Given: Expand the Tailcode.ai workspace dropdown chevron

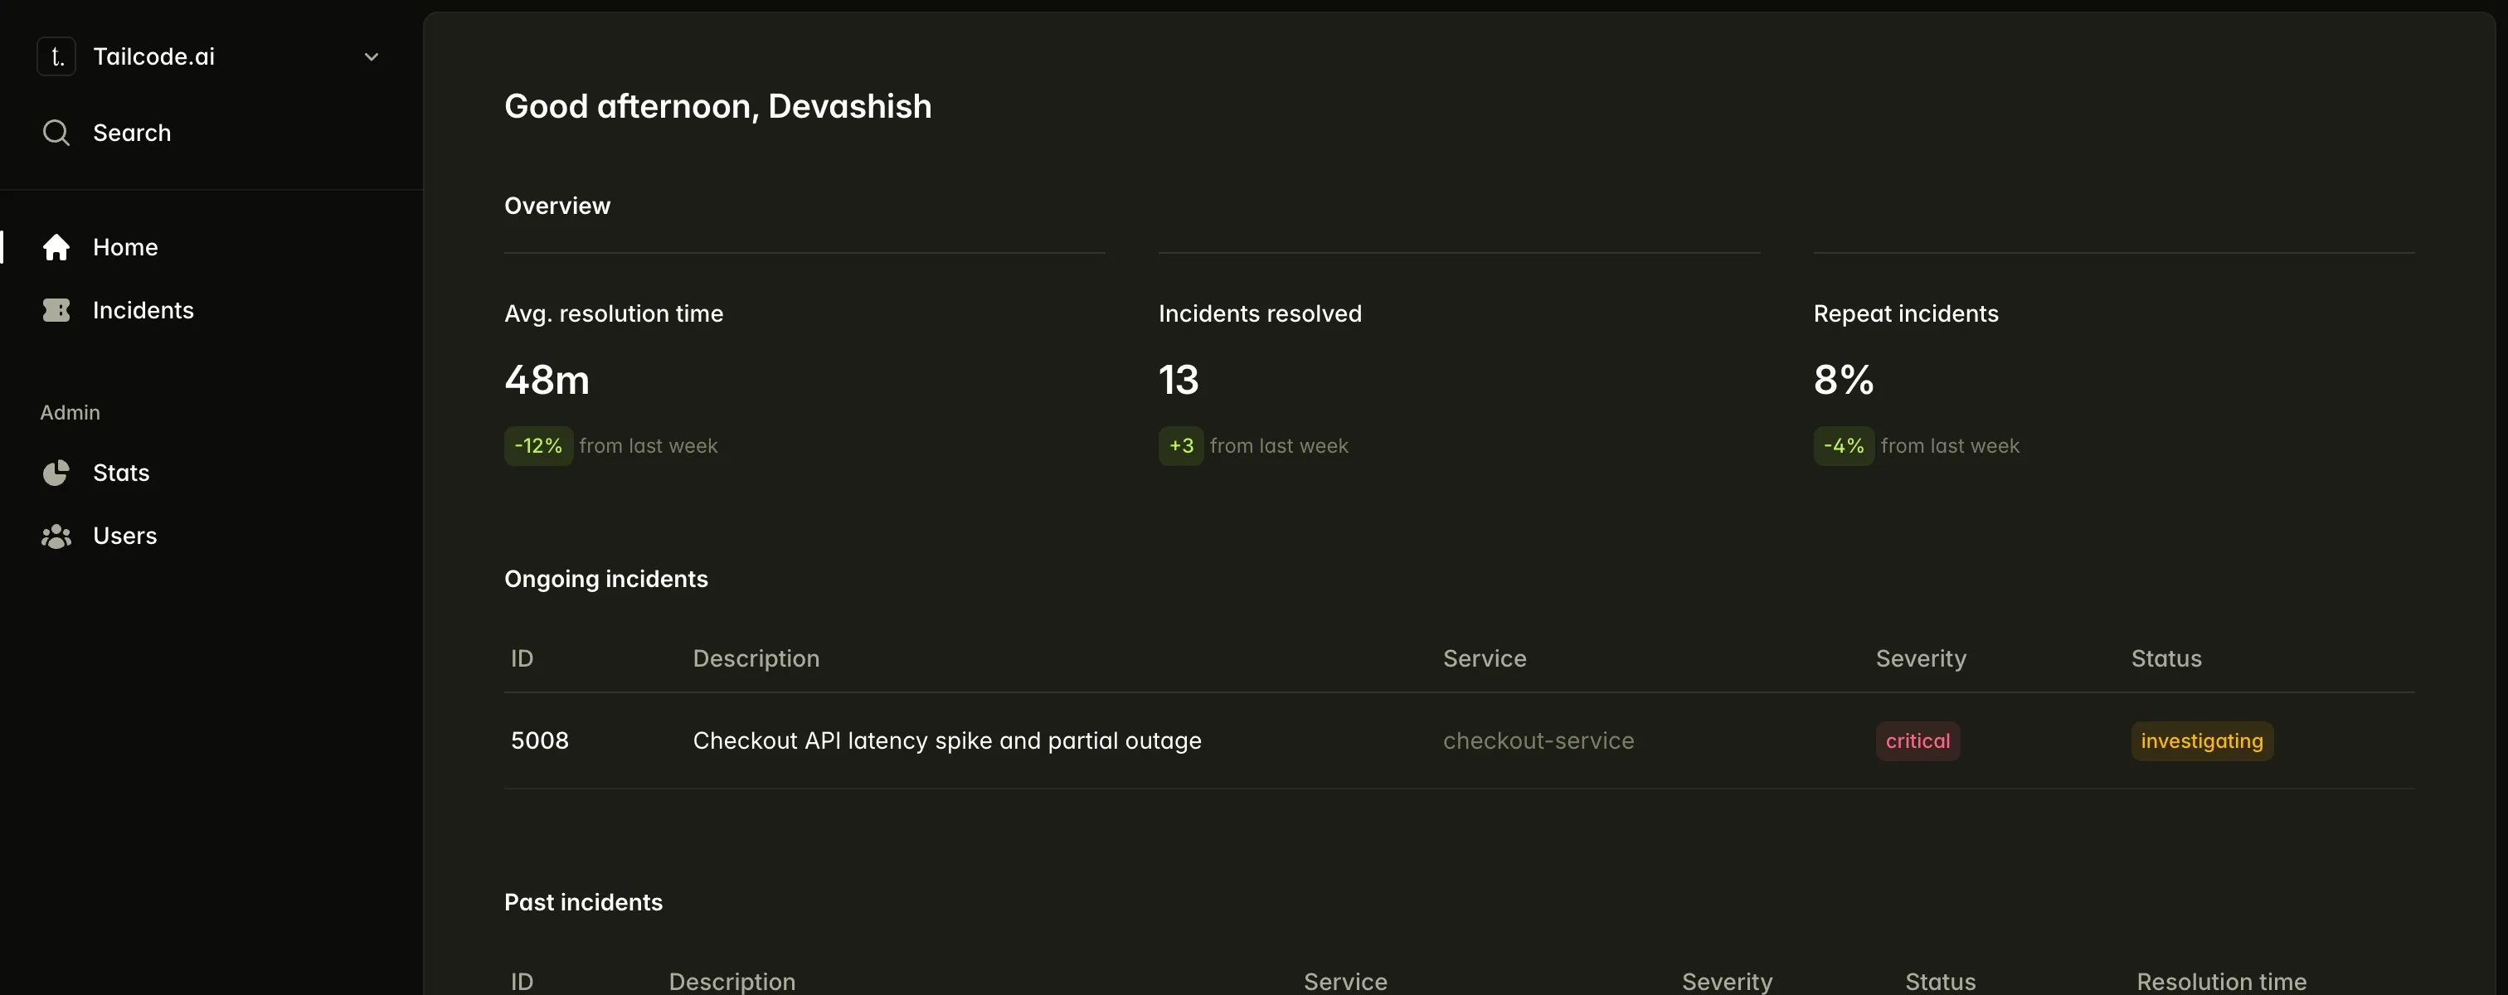Looking at the screenshot, I should (x=371, y=57).
